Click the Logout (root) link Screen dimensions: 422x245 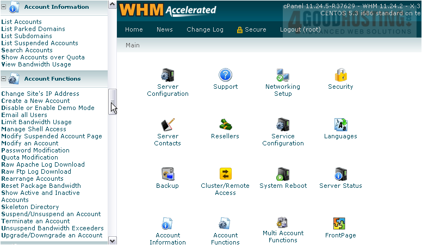click(x=300, y=29)
